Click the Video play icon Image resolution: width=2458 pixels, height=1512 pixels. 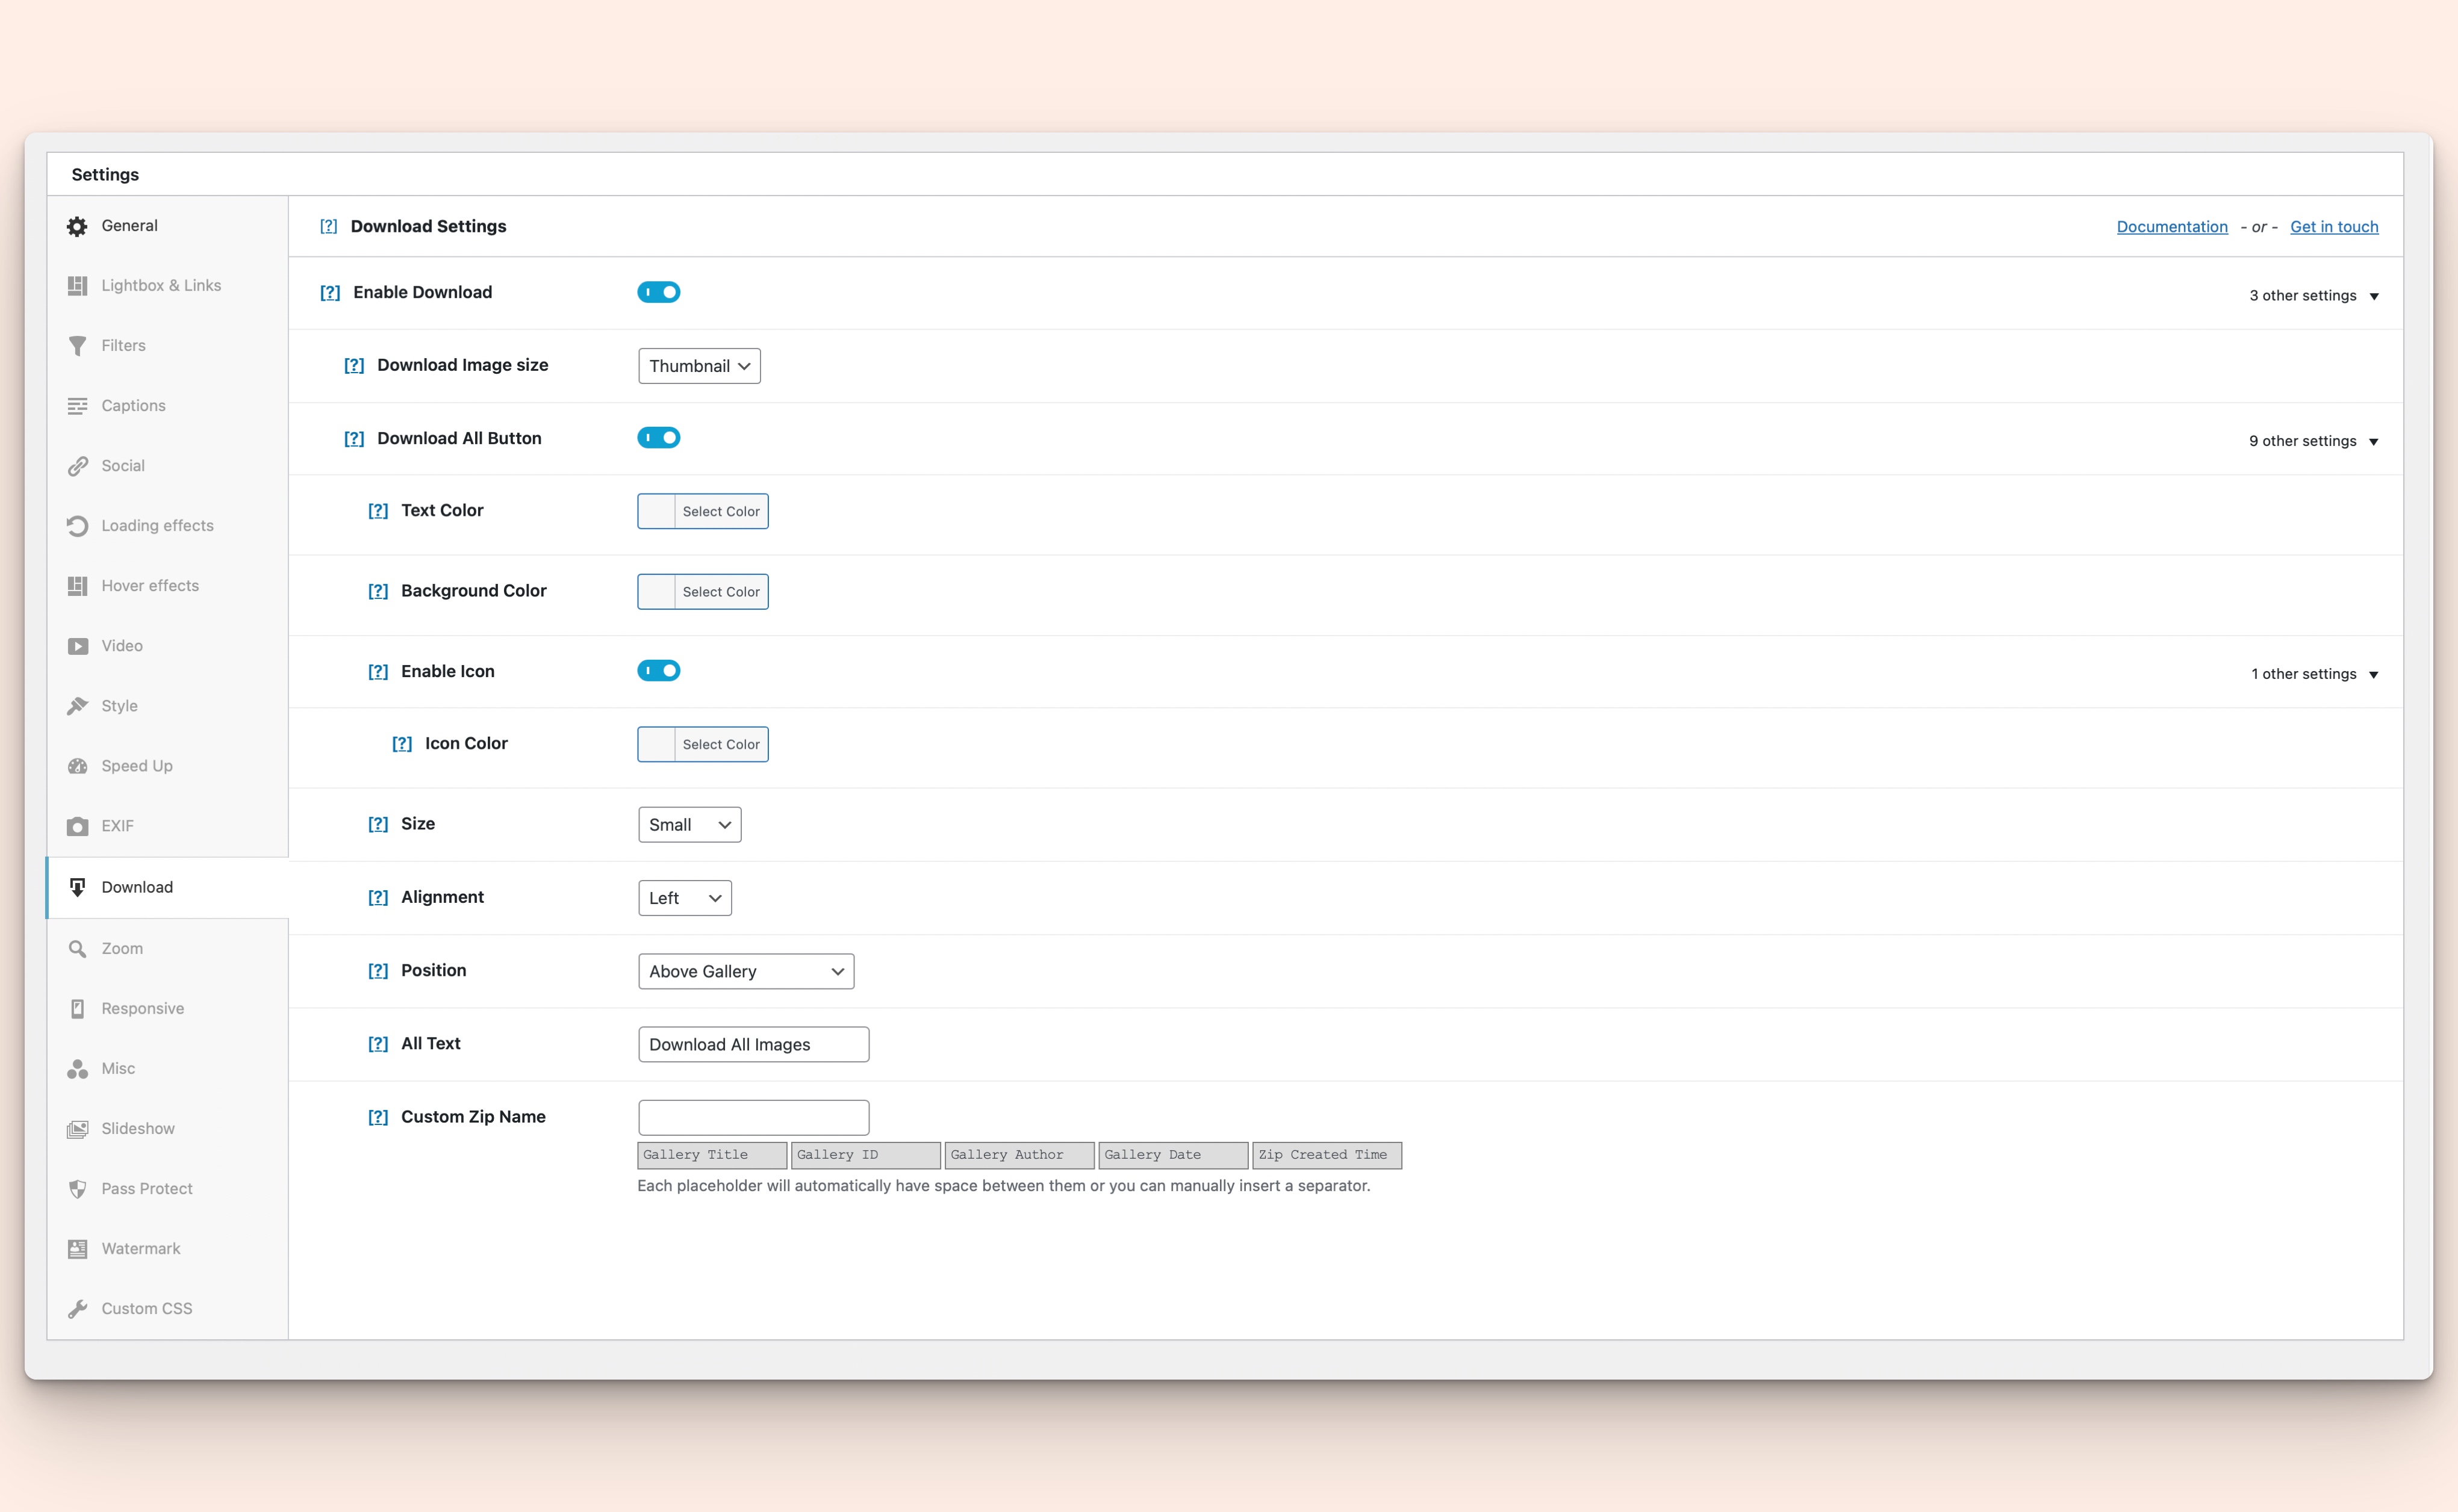pyautogui.click(x=77, y=646)
